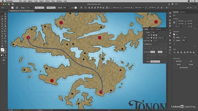This screenshot has height=111, width=198.
Task: Click the color fill mode button in toolbar
Action: [x=2, y=55]
